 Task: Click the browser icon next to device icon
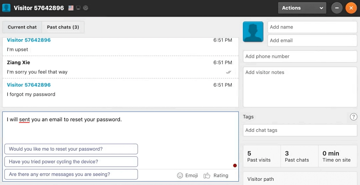point(86,8)
